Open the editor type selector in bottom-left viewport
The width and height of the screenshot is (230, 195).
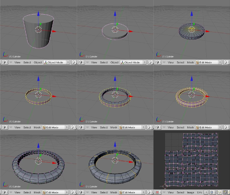coord(5,192)
